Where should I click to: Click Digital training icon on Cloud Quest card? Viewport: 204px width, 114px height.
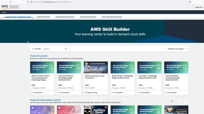pyautogui.click(x=86, y=92)
